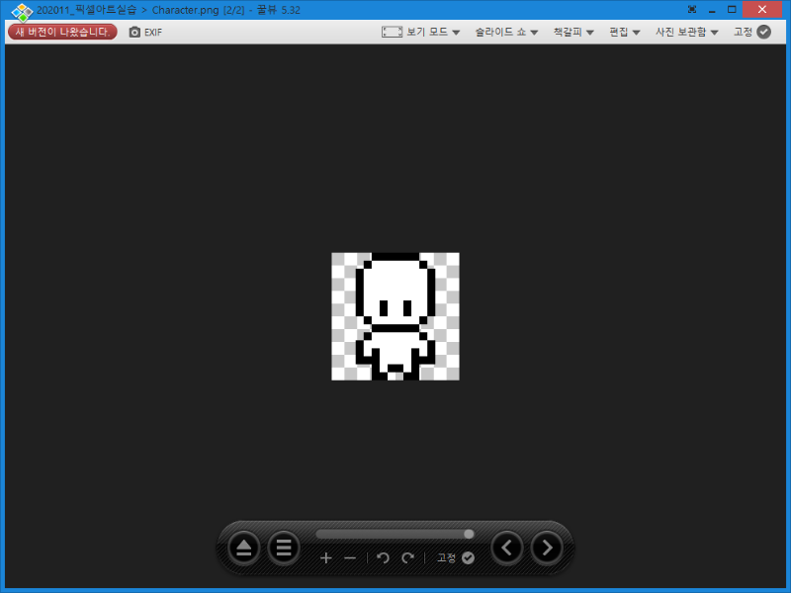Toggle 고정 checkmark in bottom control bar

pos(468,557)
